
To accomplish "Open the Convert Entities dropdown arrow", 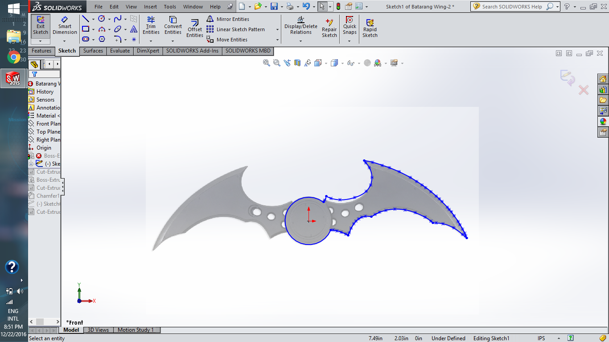I will point(173,41).
